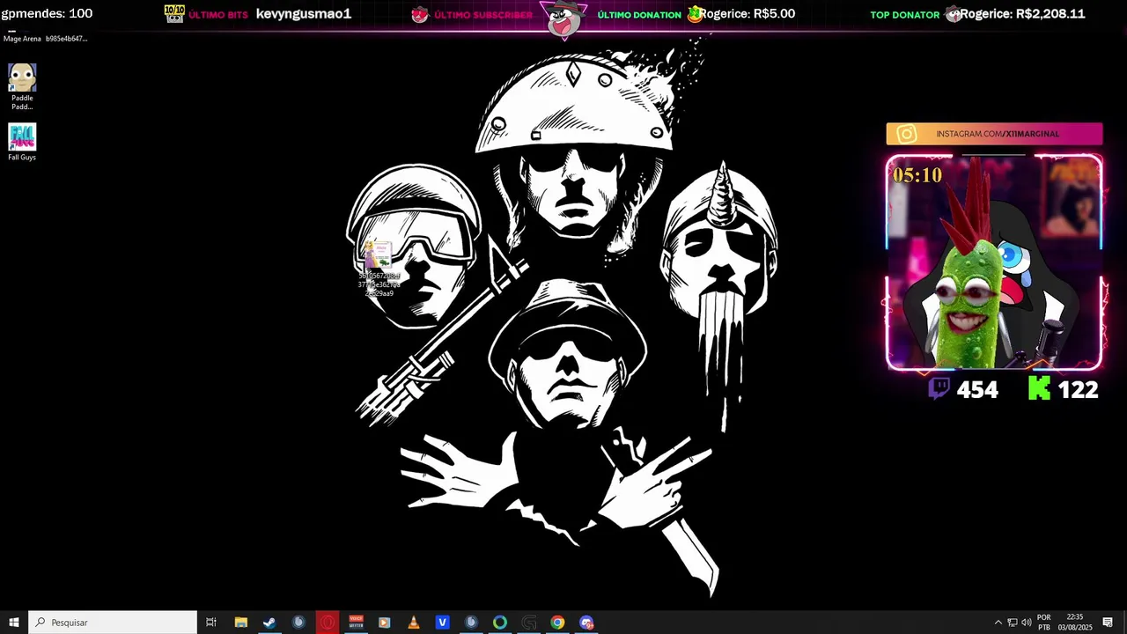The width and height of the screenshot is (1127, 634).
Task: Click the 10/10 bits badge icon
Action: click(174, 13)
